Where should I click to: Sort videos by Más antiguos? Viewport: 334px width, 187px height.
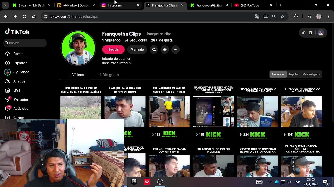pos(311,74)
